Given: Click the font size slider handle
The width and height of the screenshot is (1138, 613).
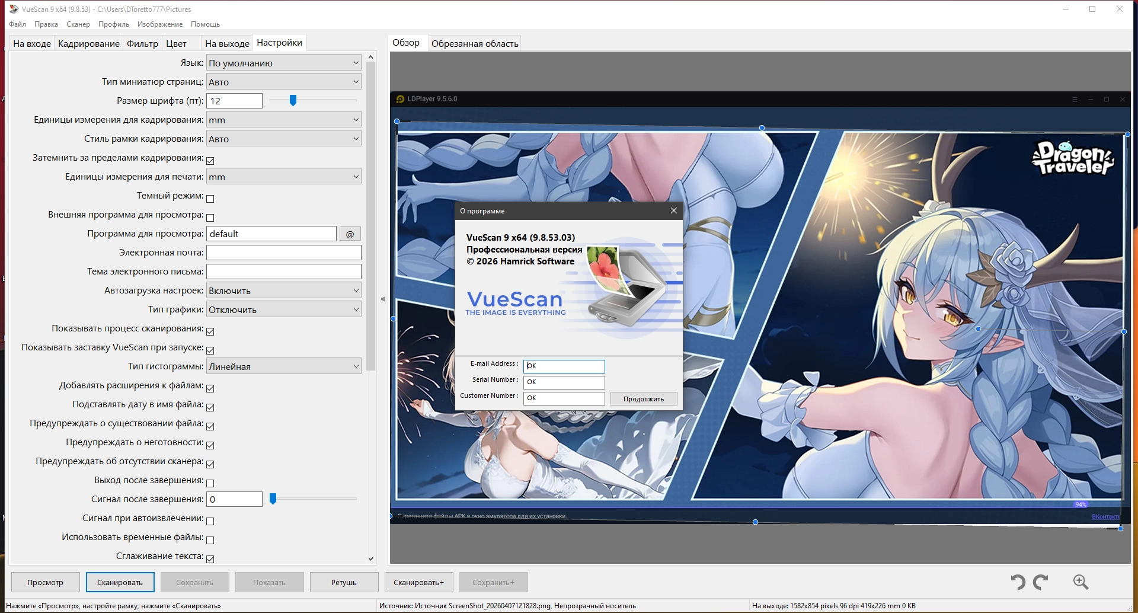Looking at the screenshot, I should [x=293, y=101].
